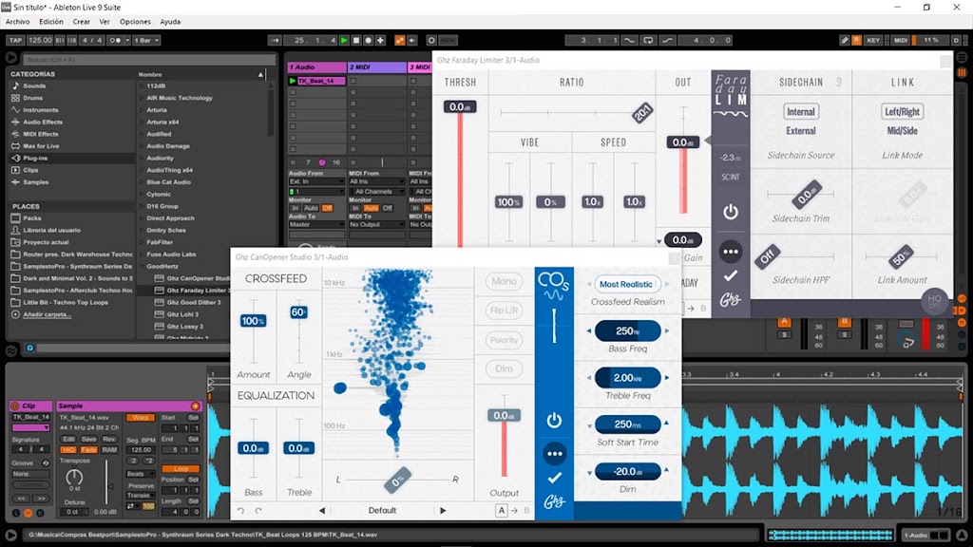Select Samples category in browser
This screenshot has height=547, width=973.
pos(35,182)
